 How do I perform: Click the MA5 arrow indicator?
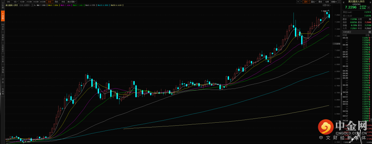point(47,5)
